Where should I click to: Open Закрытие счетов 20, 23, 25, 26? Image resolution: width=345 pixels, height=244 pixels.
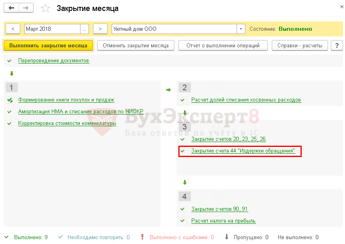229,139
